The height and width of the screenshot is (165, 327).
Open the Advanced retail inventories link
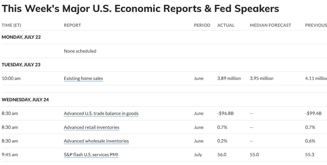click(x=92, y=127)
